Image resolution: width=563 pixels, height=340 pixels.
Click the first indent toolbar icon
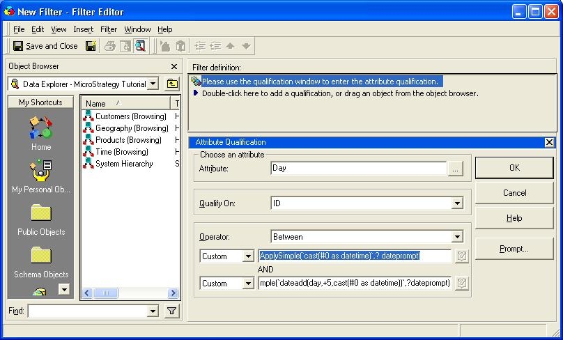point(200,46)
